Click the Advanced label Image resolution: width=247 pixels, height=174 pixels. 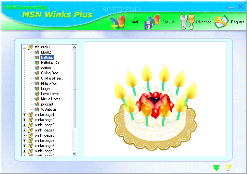[203, 22]
